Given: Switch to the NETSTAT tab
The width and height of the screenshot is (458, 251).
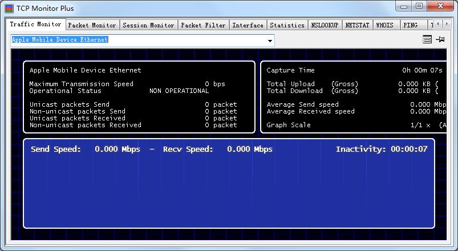Looking at the screenshot, I should pos(357,25).
